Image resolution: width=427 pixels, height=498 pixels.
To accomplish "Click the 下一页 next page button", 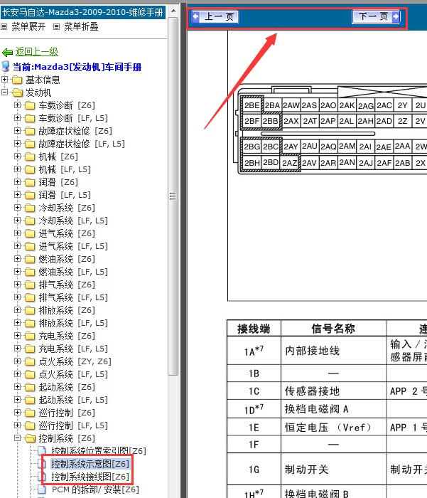I will click(x=377, y=16).
